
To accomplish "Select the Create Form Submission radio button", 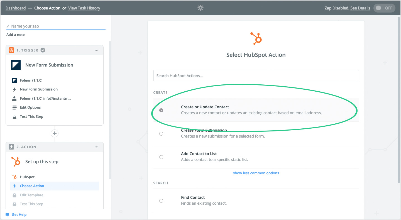I will pos(161,134).
